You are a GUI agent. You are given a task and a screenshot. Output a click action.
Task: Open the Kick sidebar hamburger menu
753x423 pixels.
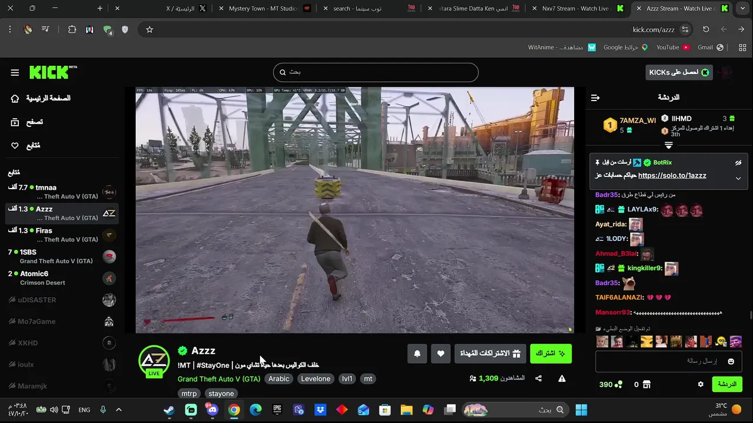pos(15,73)
